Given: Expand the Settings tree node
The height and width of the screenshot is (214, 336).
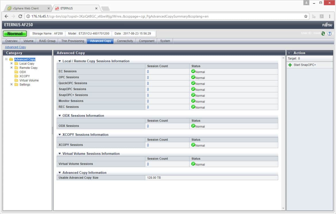Looking at the screenshot, I should click(11, 85).
